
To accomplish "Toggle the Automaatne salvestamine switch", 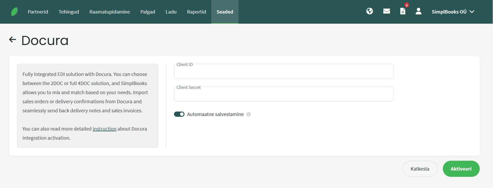I will [179, 114].
